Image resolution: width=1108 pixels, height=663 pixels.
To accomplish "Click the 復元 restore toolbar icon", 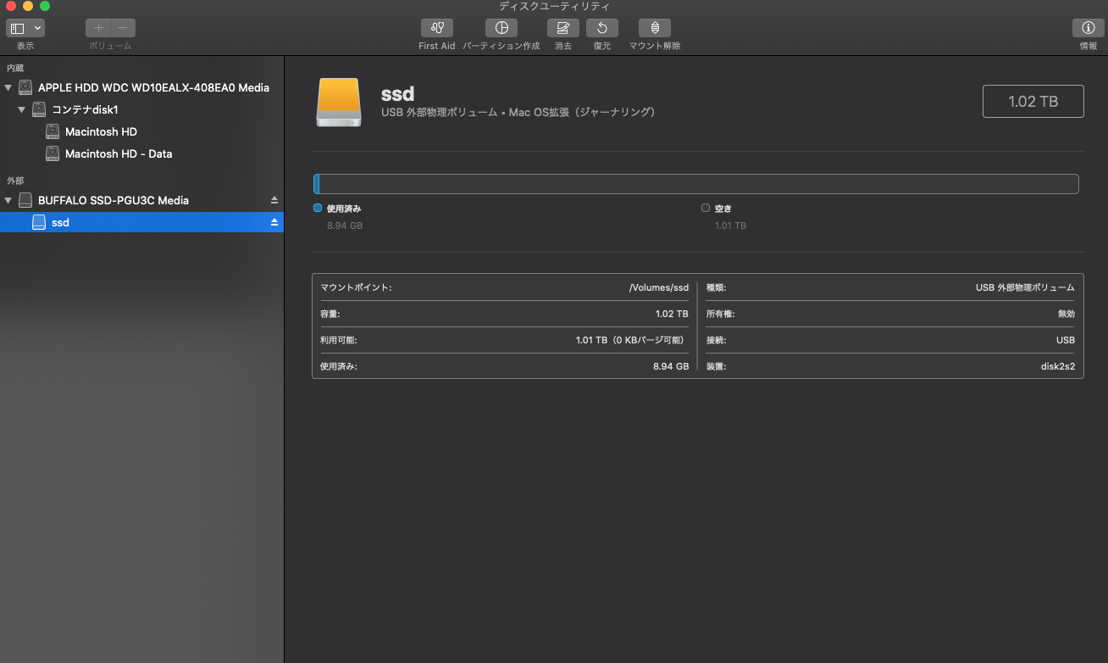I will click(x=601, y=28).
